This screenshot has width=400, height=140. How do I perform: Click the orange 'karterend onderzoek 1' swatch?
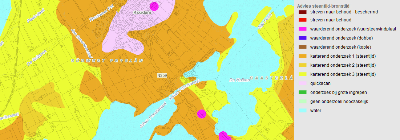coord(303,56)
